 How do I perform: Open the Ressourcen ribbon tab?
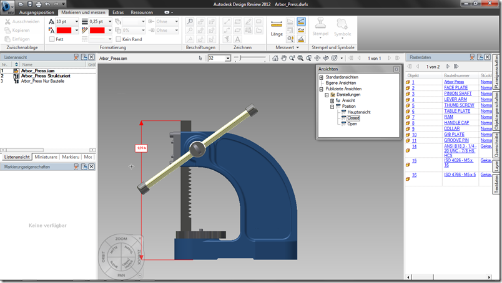[x=142, y=12]
